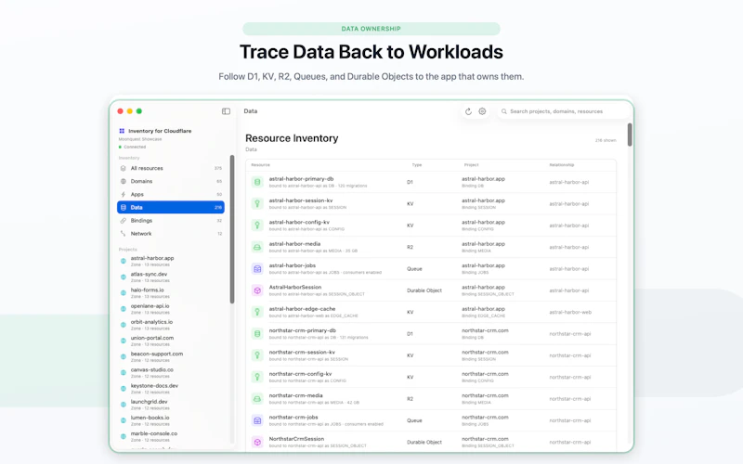Click the sidebar vertical scrollbar
The width and height of the screenshot is (743, 464).
232,229
